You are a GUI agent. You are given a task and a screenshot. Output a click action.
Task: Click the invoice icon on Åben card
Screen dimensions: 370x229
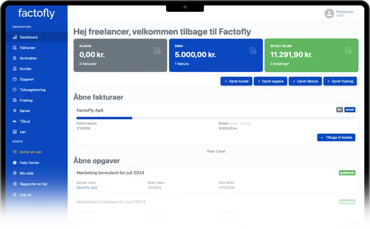pos(253,51)
